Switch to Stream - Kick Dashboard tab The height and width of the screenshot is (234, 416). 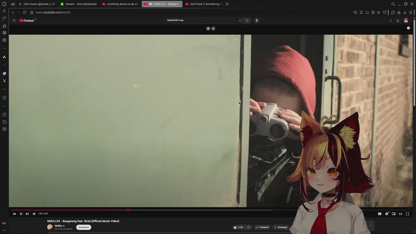pos(79,4)
